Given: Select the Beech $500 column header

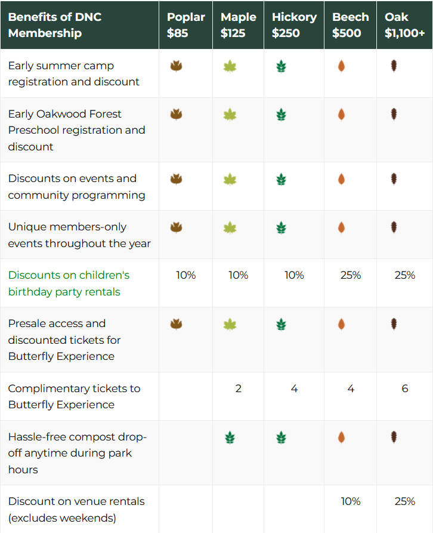Looking at the screenshot, I should click(x=351, y=25).
